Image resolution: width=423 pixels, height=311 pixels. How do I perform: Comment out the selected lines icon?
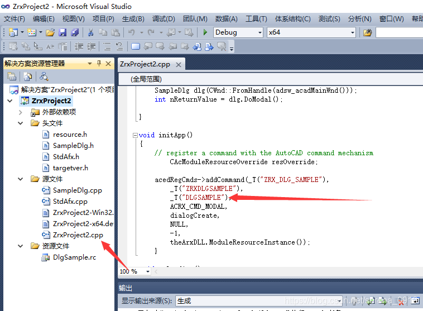coord(107,47)
